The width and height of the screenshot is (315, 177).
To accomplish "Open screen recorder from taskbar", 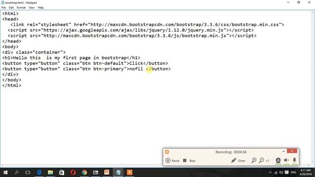I will tap(129, 173).
